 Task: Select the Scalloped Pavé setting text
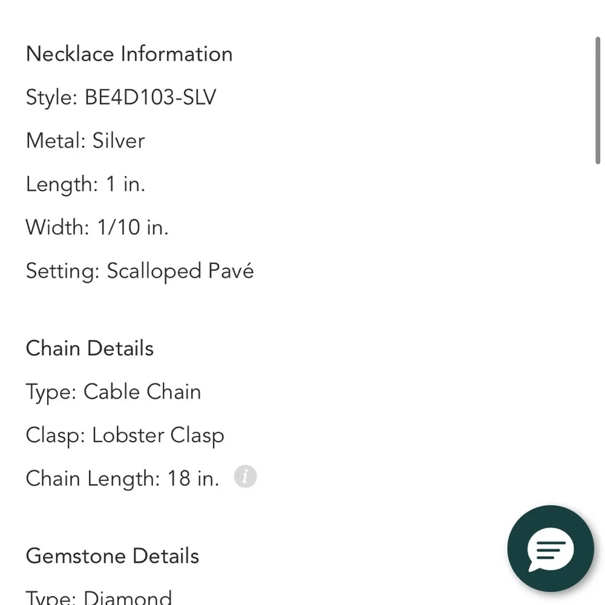(x=140, y=271)
